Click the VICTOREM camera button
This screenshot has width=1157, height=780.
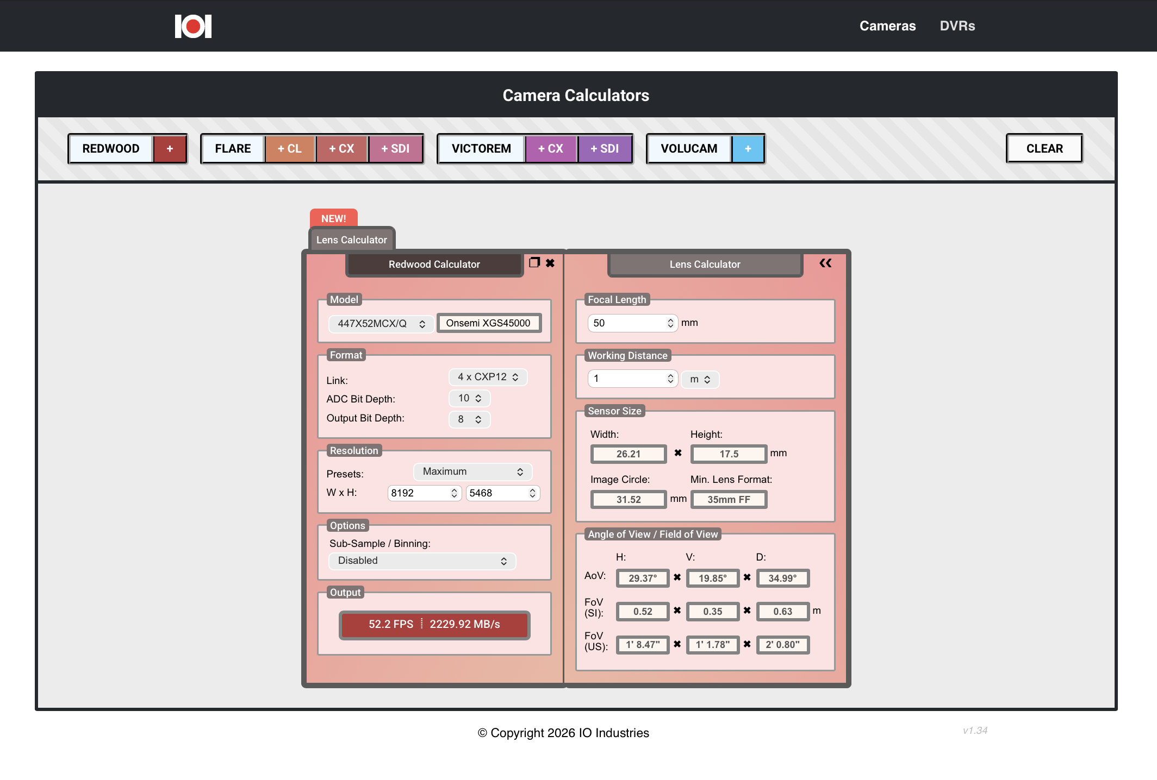(x=481, y=149)
